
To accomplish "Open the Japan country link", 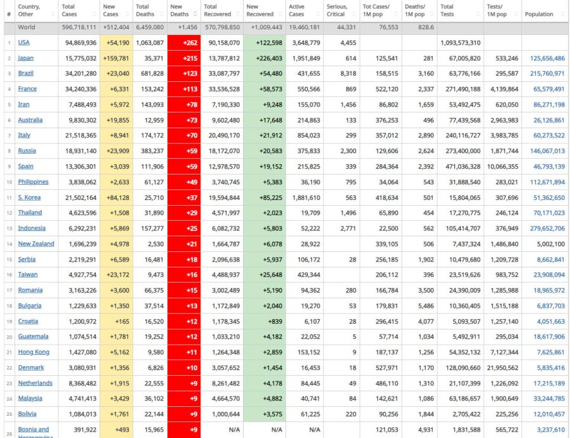I will pos(25,58).
